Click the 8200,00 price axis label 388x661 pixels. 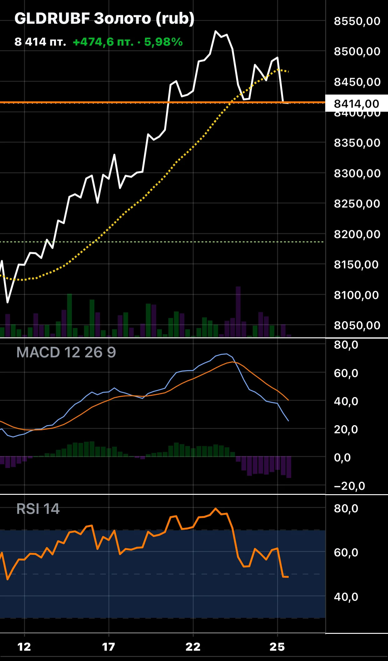[357, 234]
